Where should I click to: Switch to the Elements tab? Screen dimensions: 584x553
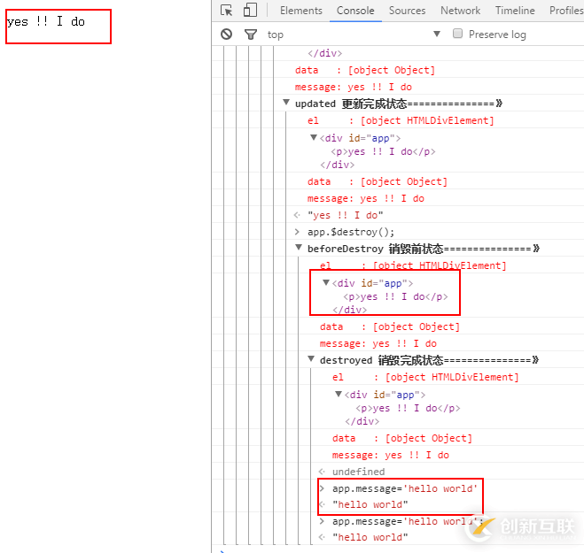pos(301,11)
